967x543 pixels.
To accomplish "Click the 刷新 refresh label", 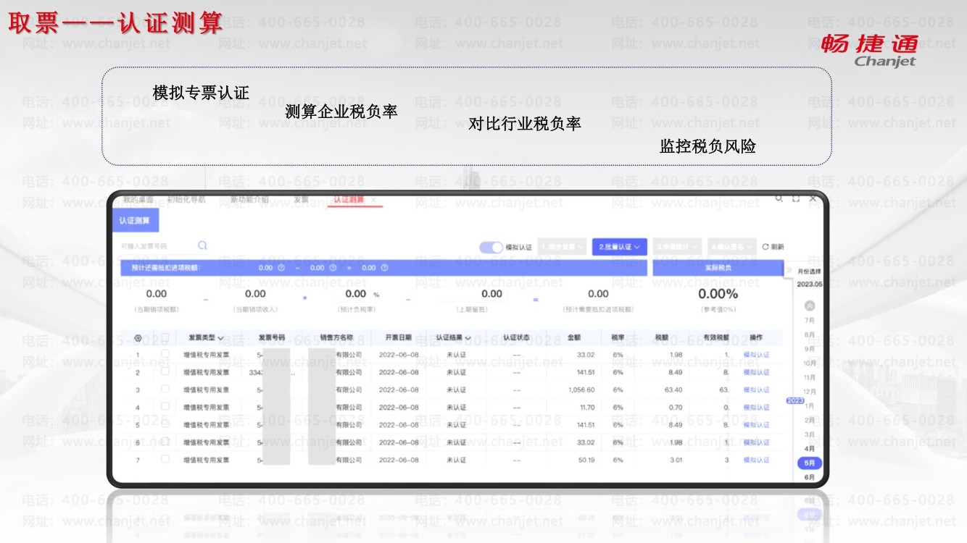I will point(777,247).
